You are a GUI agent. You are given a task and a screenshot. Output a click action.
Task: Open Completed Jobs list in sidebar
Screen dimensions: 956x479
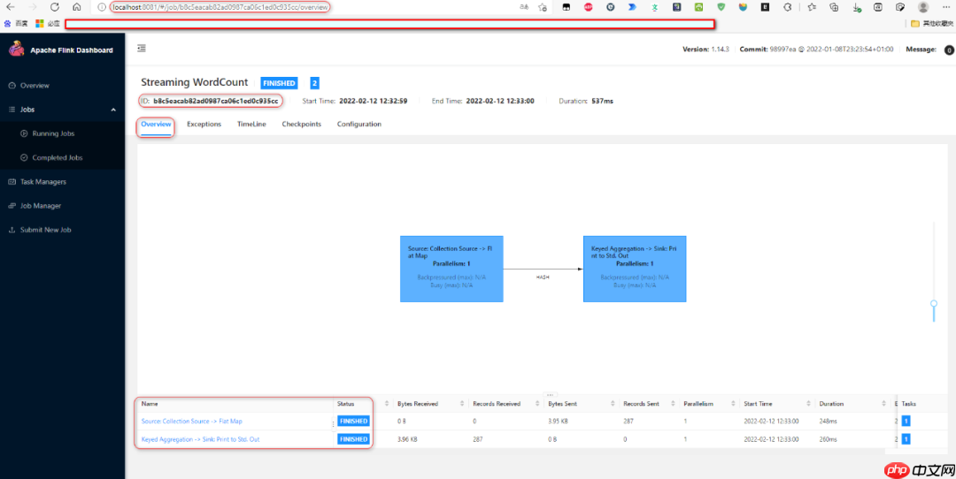(x=57, y=157)
